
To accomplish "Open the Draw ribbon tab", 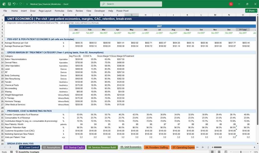I will pyautogui.click(x=33, y=11).
